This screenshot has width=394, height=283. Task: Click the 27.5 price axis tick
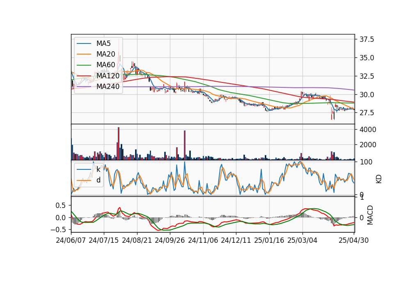coord(367,113)
